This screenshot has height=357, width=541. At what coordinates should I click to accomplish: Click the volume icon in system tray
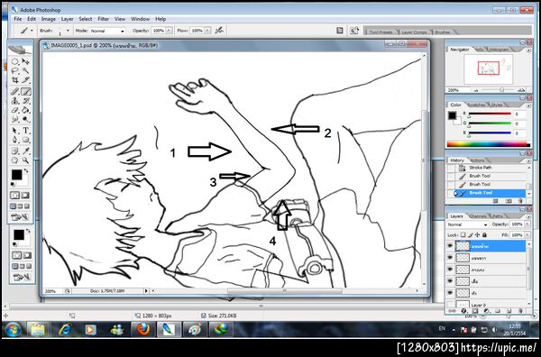(x=494, y=330)
